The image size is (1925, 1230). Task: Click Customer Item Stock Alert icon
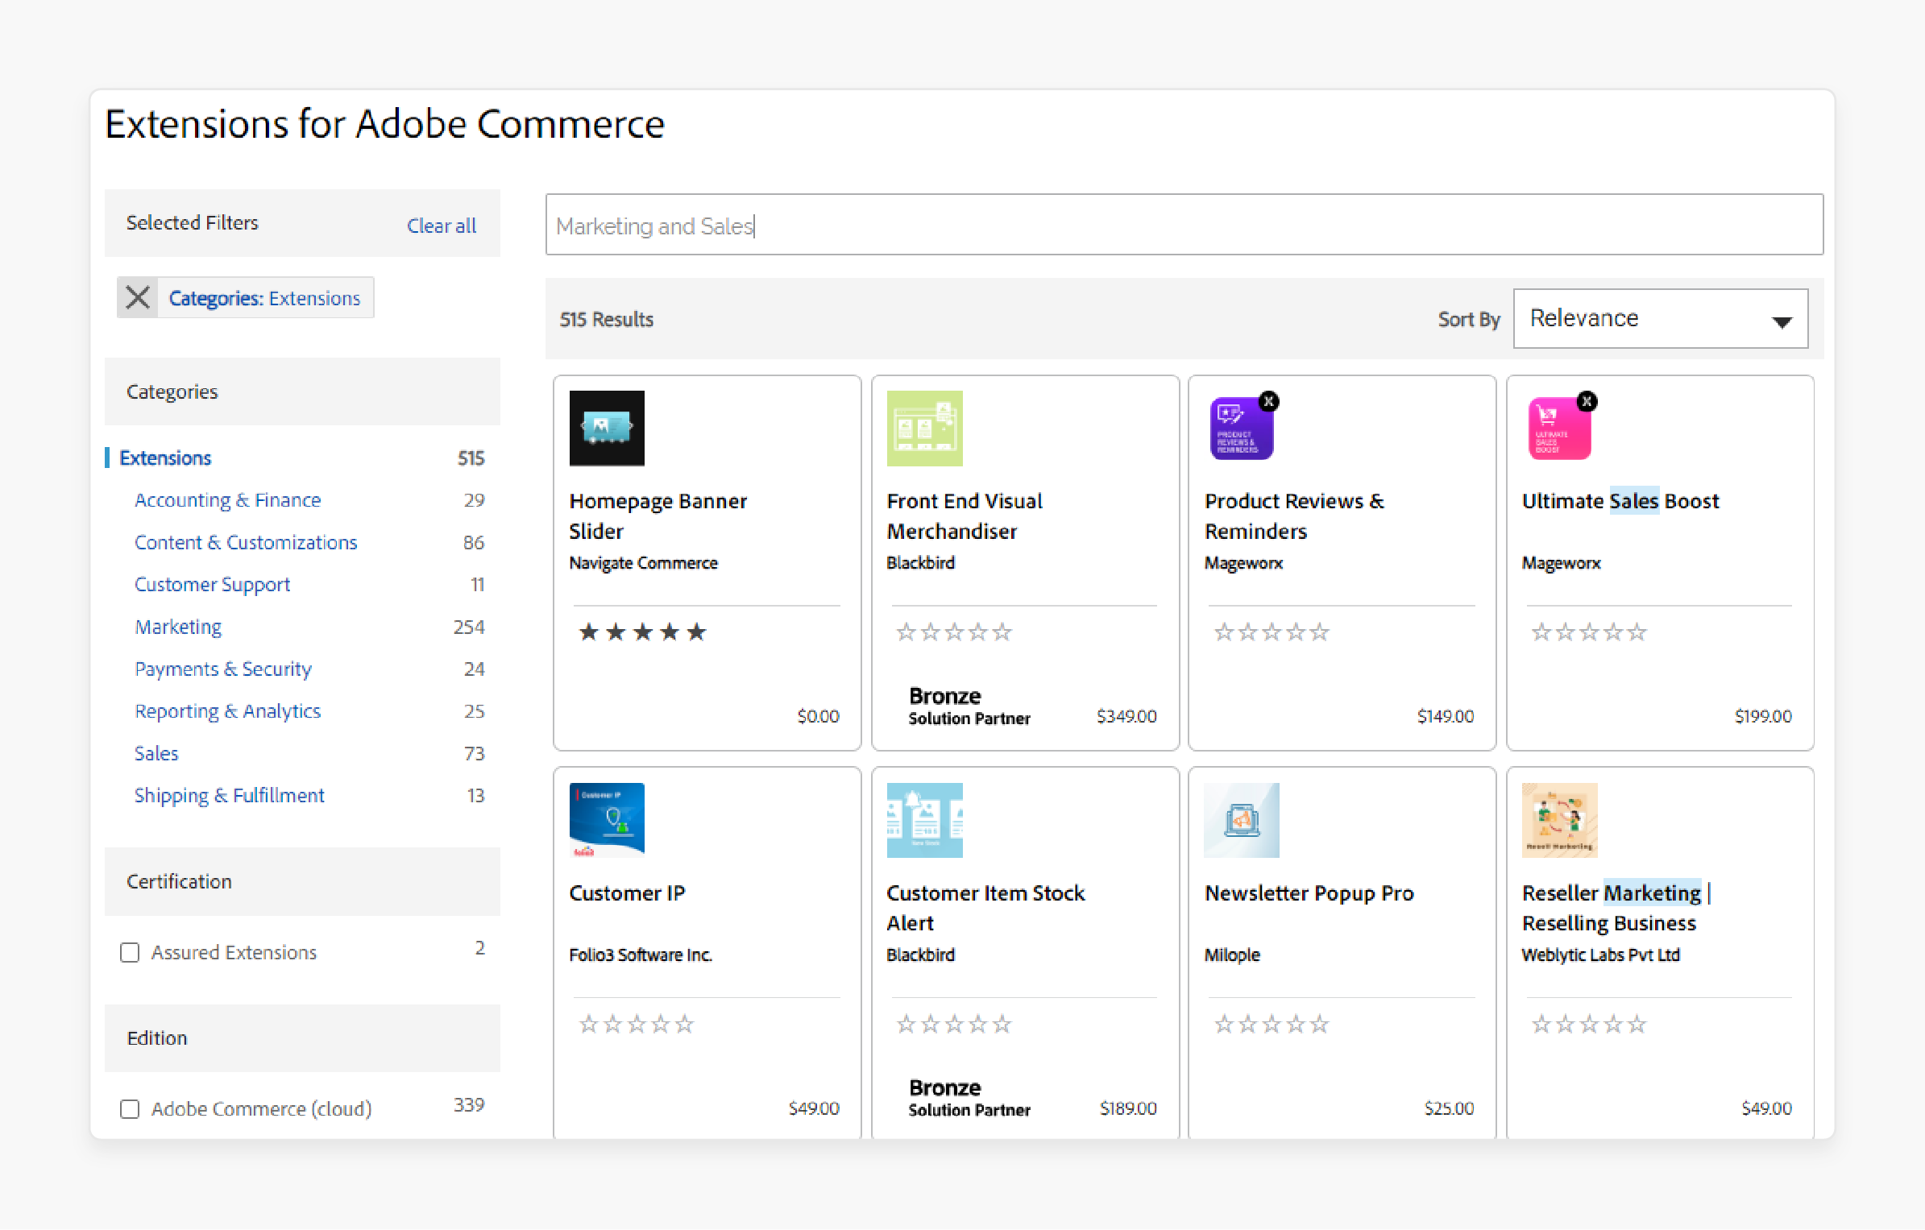(924, 821)
